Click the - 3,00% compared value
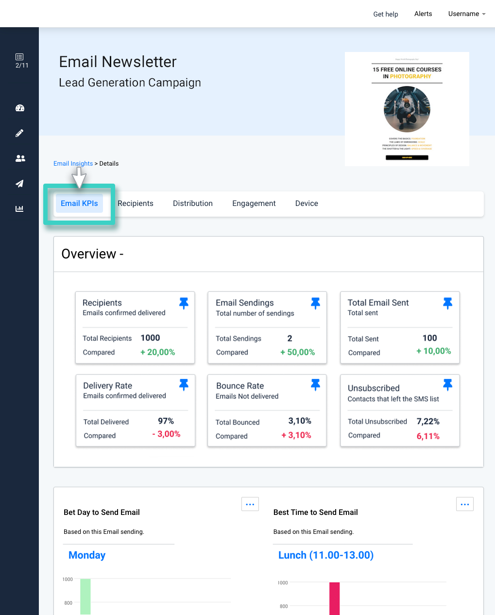This screenshot has width=495, height=615. [x=166, y=434]
